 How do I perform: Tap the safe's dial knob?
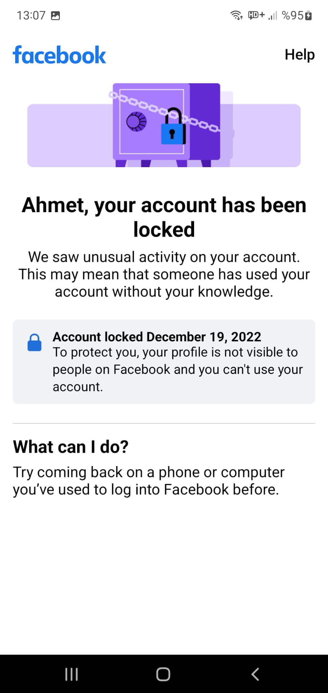coord(136,121)
